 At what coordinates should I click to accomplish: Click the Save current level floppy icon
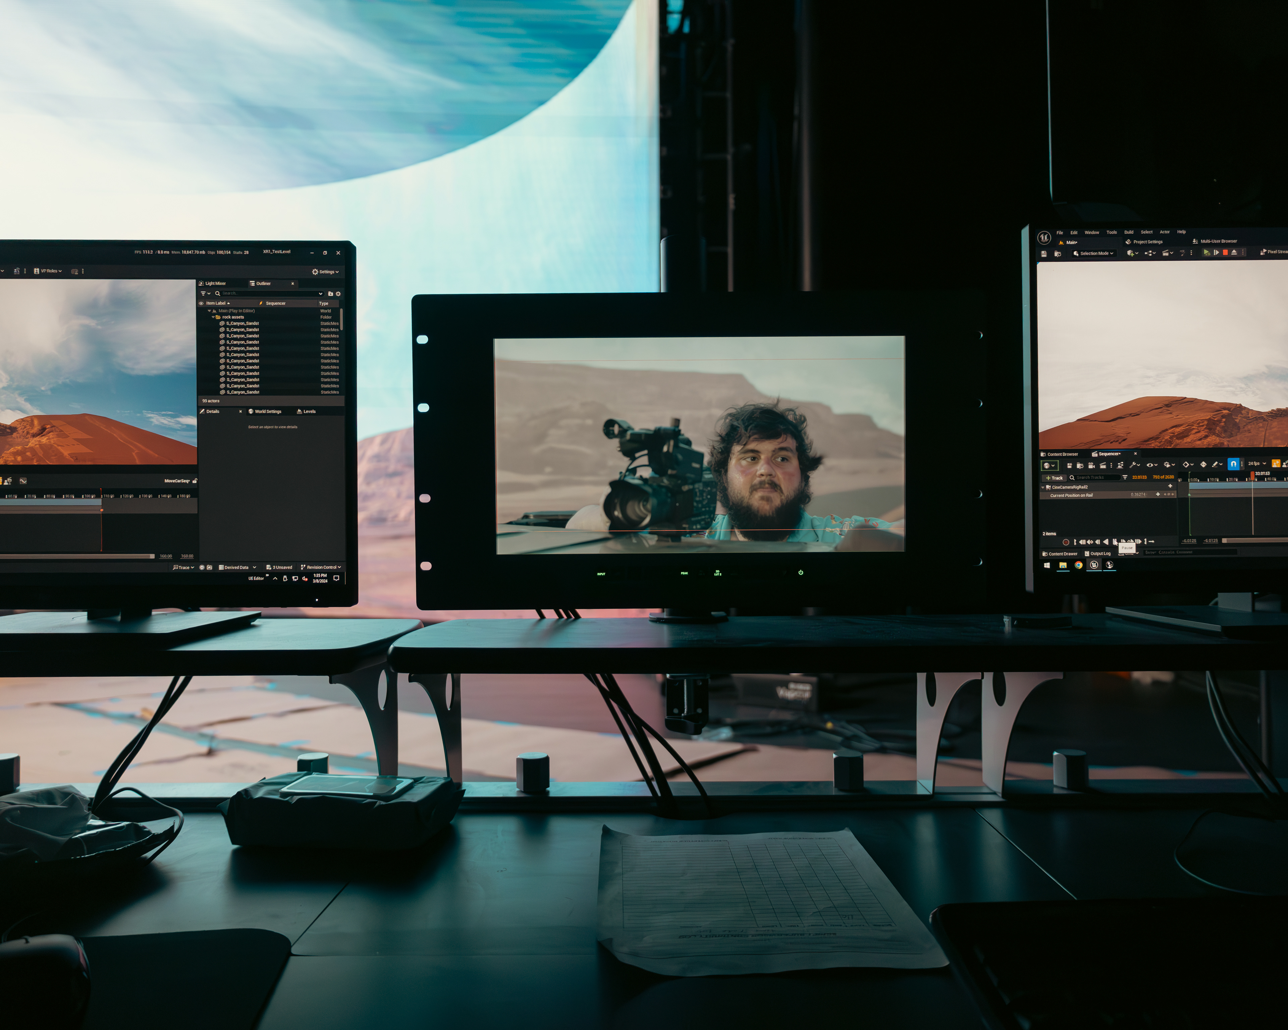[1044, 254]
